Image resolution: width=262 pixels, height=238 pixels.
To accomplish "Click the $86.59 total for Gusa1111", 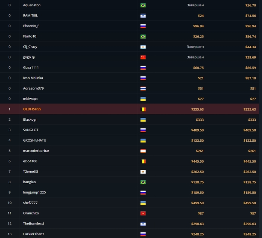I will coord(250,68).
